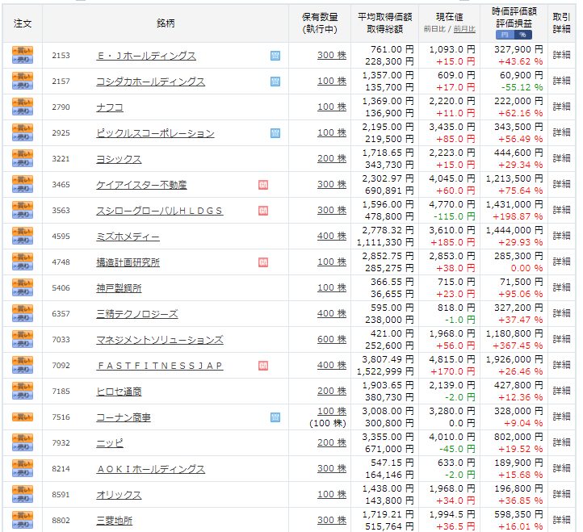Switch 評価損益 display to 円
The image size is (583, 532).
[505, 35]
